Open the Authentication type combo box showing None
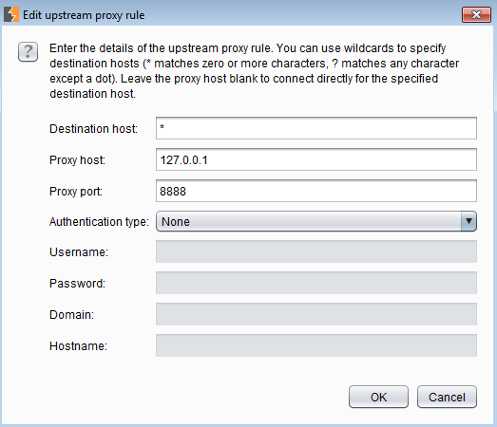 point(316,221)
